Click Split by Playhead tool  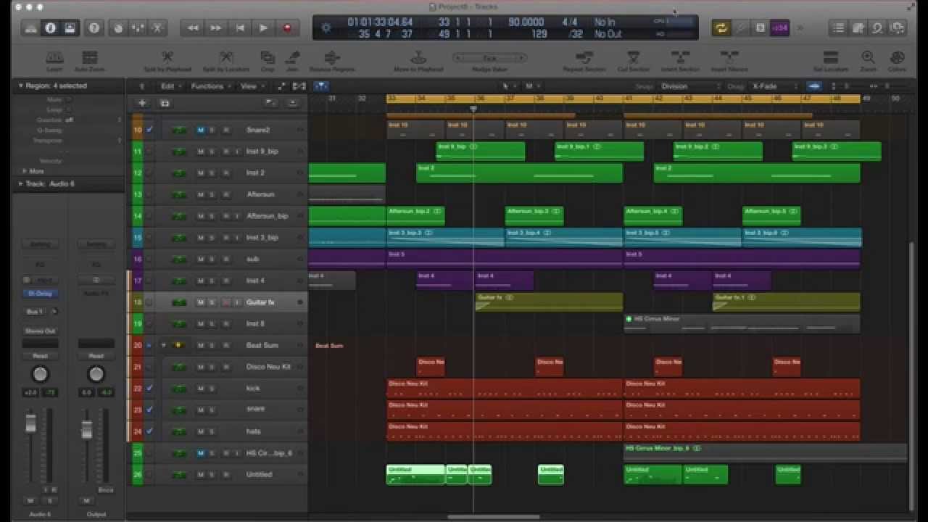[167, 61]
